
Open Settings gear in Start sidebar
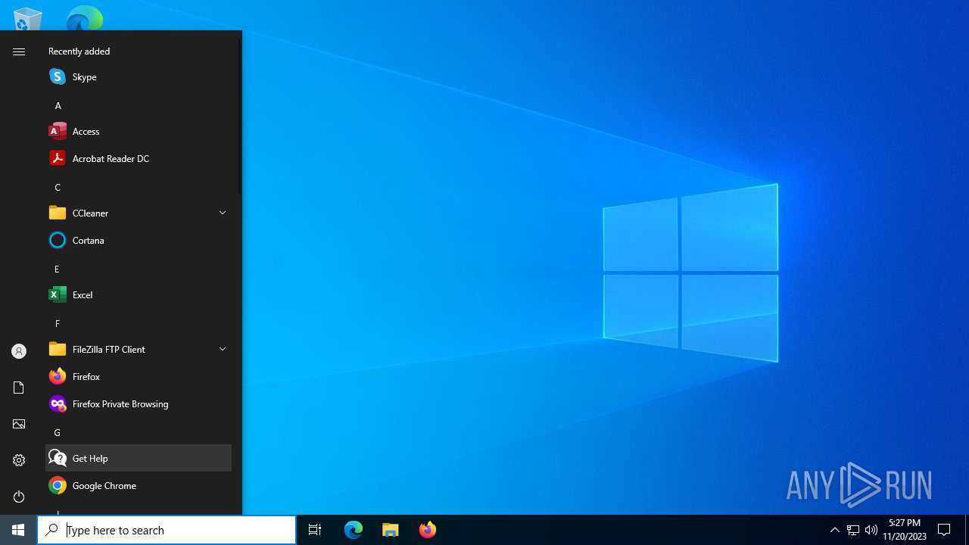pyautogui.click(x=19, y=460)
